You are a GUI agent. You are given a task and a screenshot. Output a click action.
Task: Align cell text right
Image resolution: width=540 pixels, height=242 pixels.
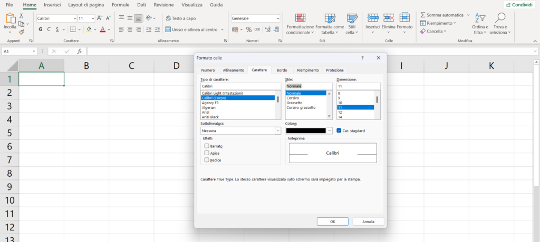click(138, 29)
